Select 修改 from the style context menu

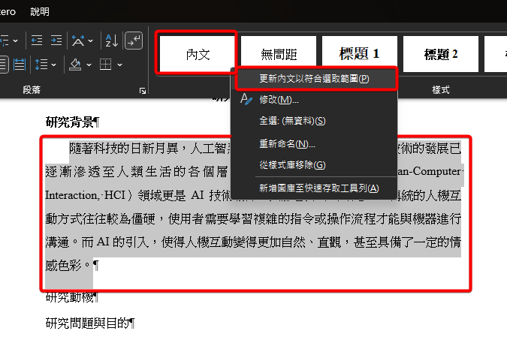coord(279,100)
